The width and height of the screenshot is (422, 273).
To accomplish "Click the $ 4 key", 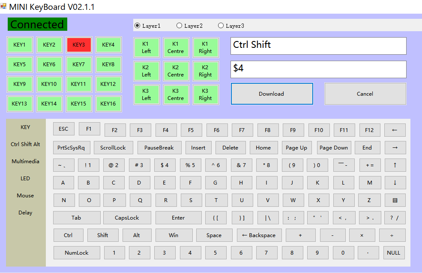I will point(165,165).
